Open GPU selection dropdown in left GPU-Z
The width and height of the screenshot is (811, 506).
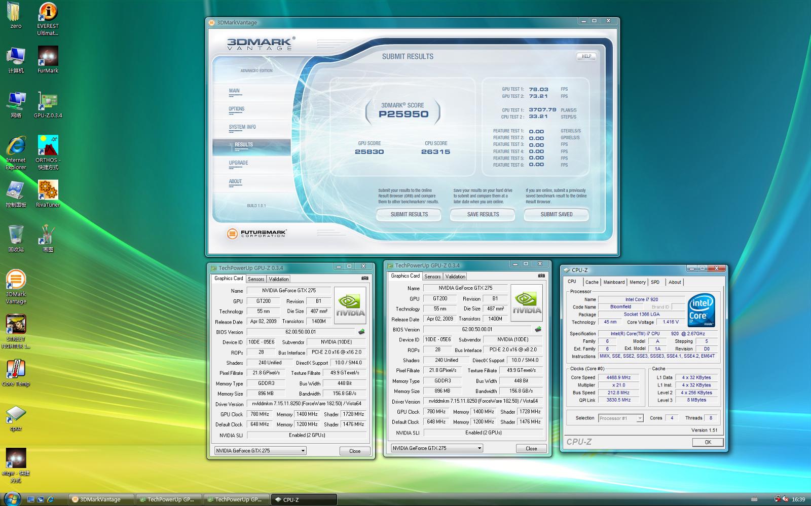click(260, 450)
